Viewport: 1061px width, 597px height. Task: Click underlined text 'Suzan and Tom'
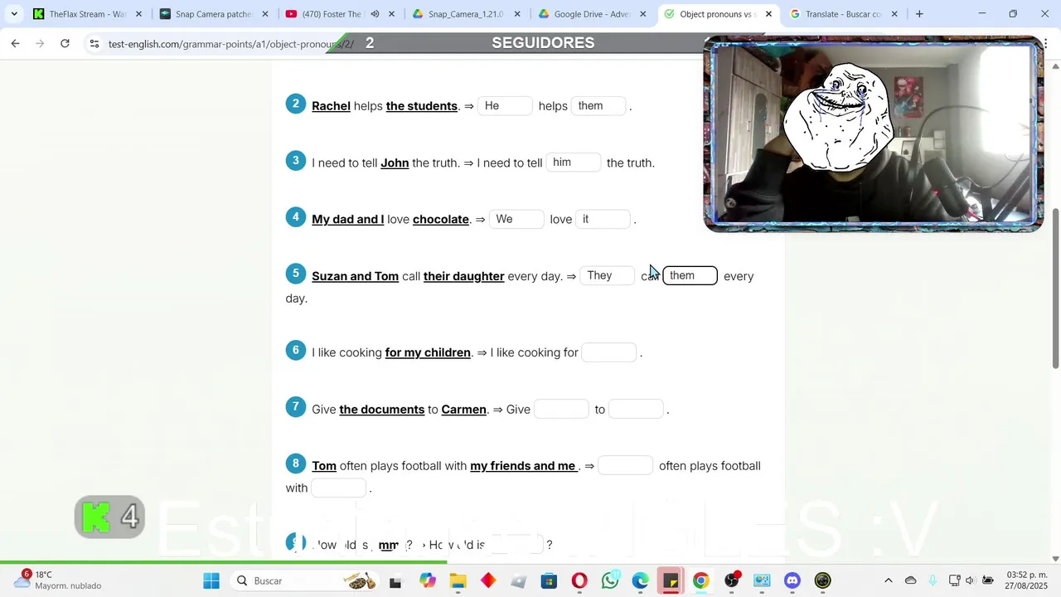pos(355,276)
